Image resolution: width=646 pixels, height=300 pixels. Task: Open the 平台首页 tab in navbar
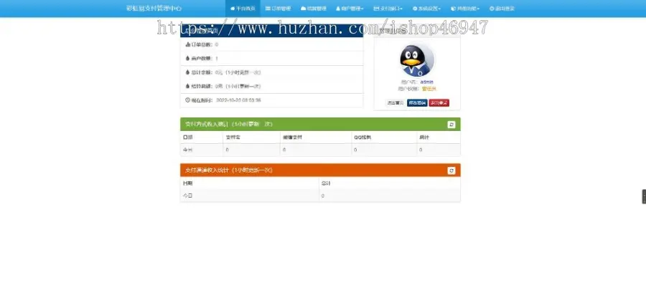tap(243, 9)
